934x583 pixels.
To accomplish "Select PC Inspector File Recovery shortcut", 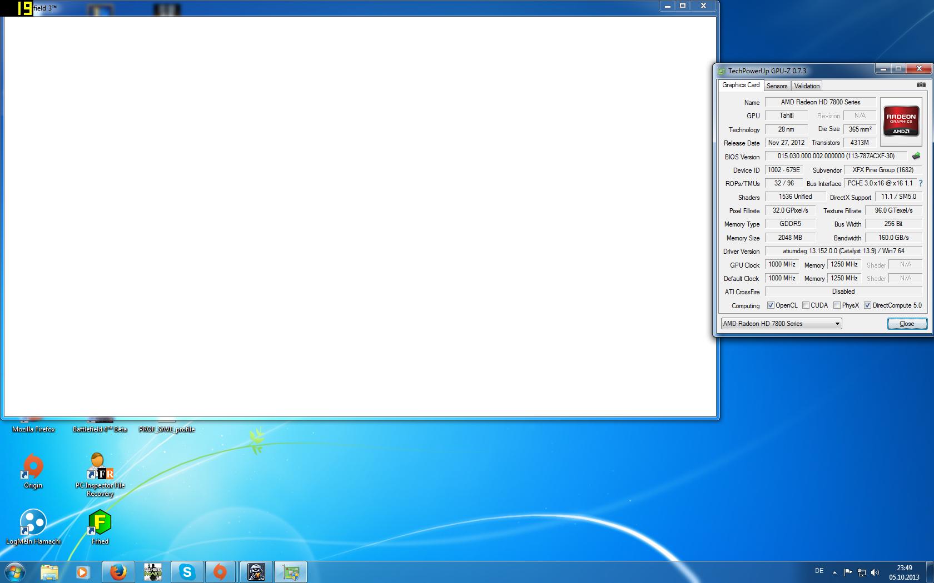I will coord(100,475).
